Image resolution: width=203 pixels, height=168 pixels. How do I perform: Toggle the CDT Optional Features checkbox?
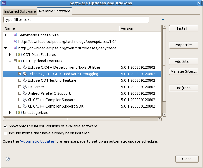[x=15, y=61]
